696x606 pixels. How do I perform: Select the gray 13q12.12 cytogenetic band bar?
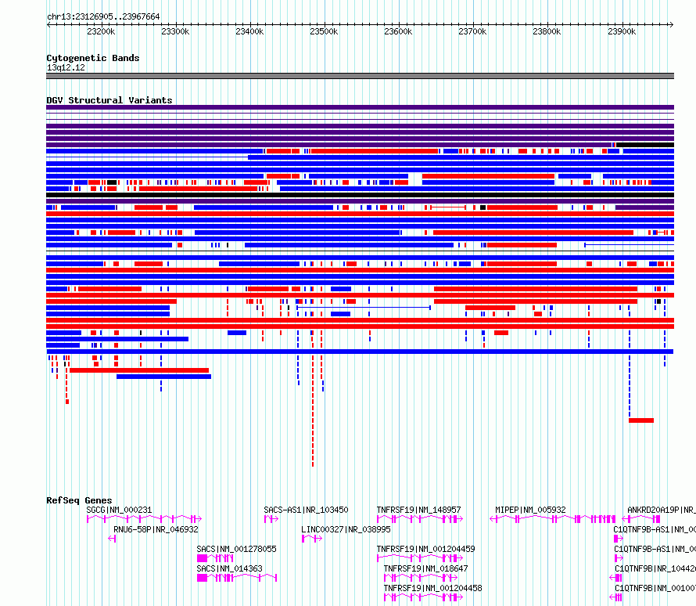[360, 76]
